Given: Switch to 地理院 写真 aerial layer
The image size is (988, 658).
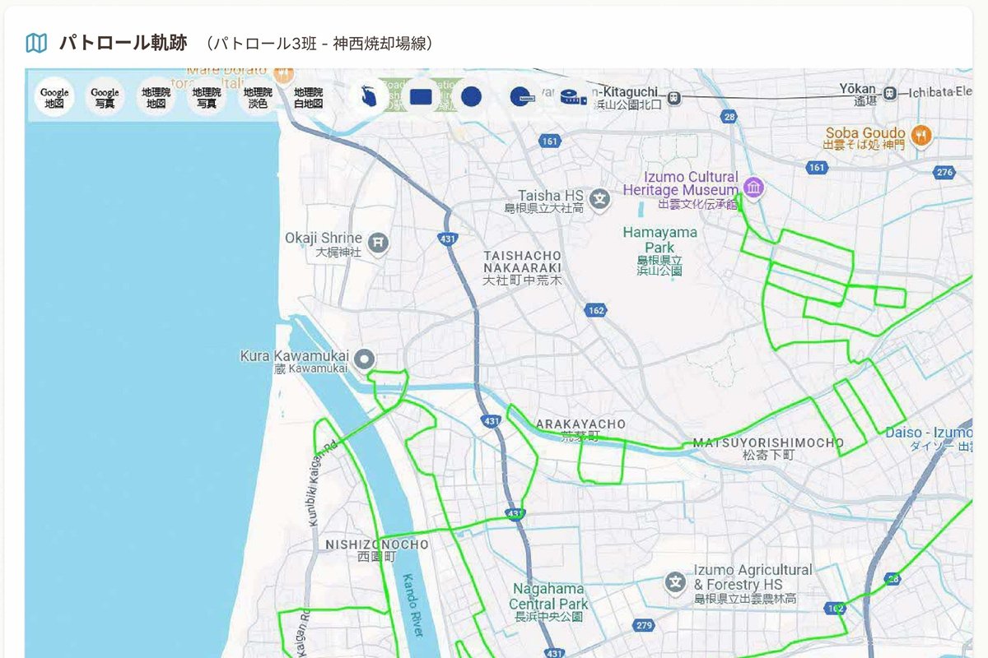Looking at the screenshot, I should [x=206, y=98].
